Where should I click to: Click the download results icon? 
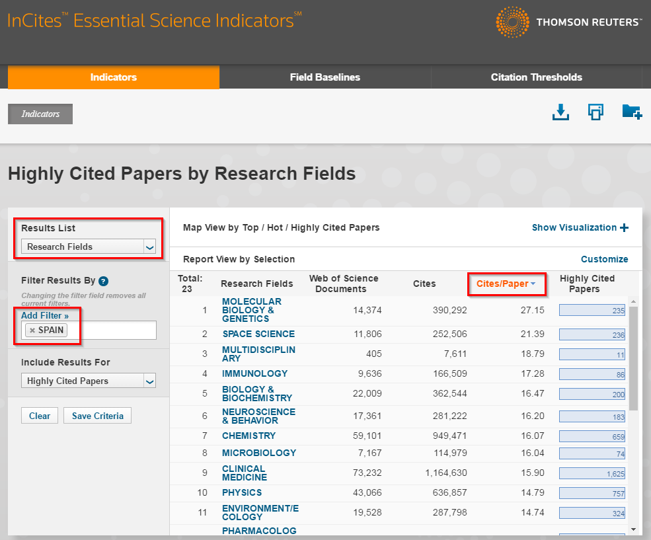click(x=560, y=112)
